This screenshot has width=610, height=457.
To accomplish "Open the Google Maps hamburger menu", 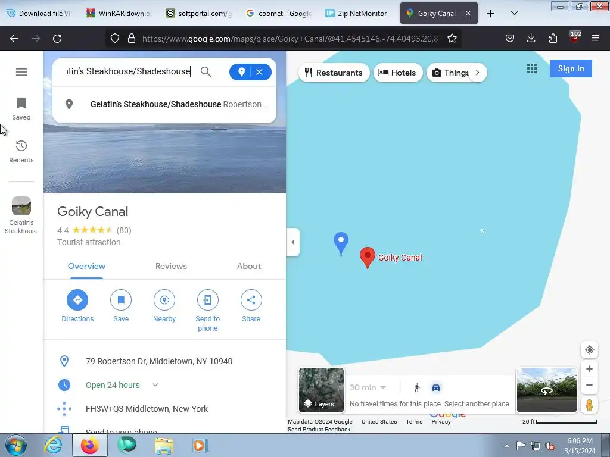I will point(21,72).
